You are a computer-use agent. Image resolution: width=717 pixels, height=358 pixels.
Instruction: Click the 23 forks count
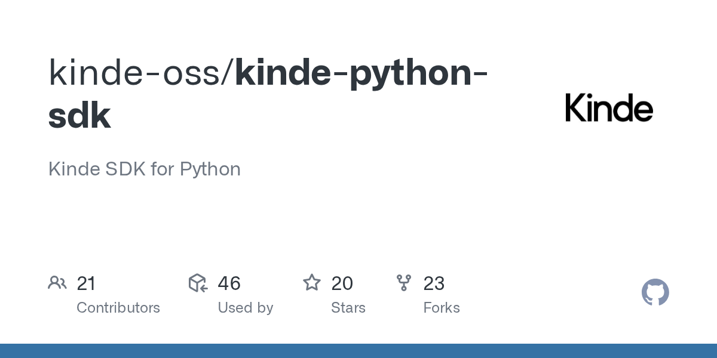[x=434, y=283]
